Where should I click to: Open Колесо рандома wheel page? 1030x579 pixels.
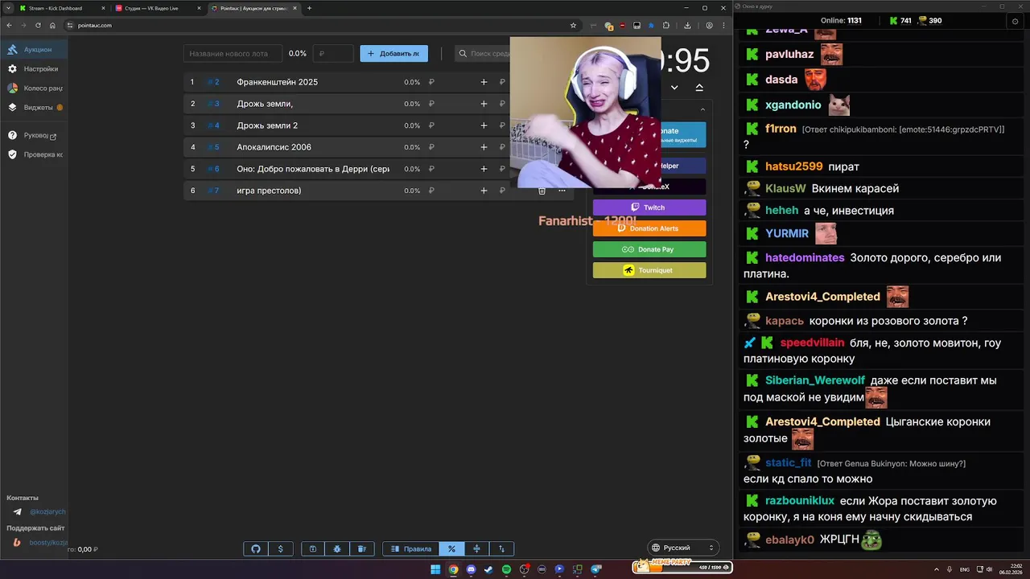coord(34,88)
